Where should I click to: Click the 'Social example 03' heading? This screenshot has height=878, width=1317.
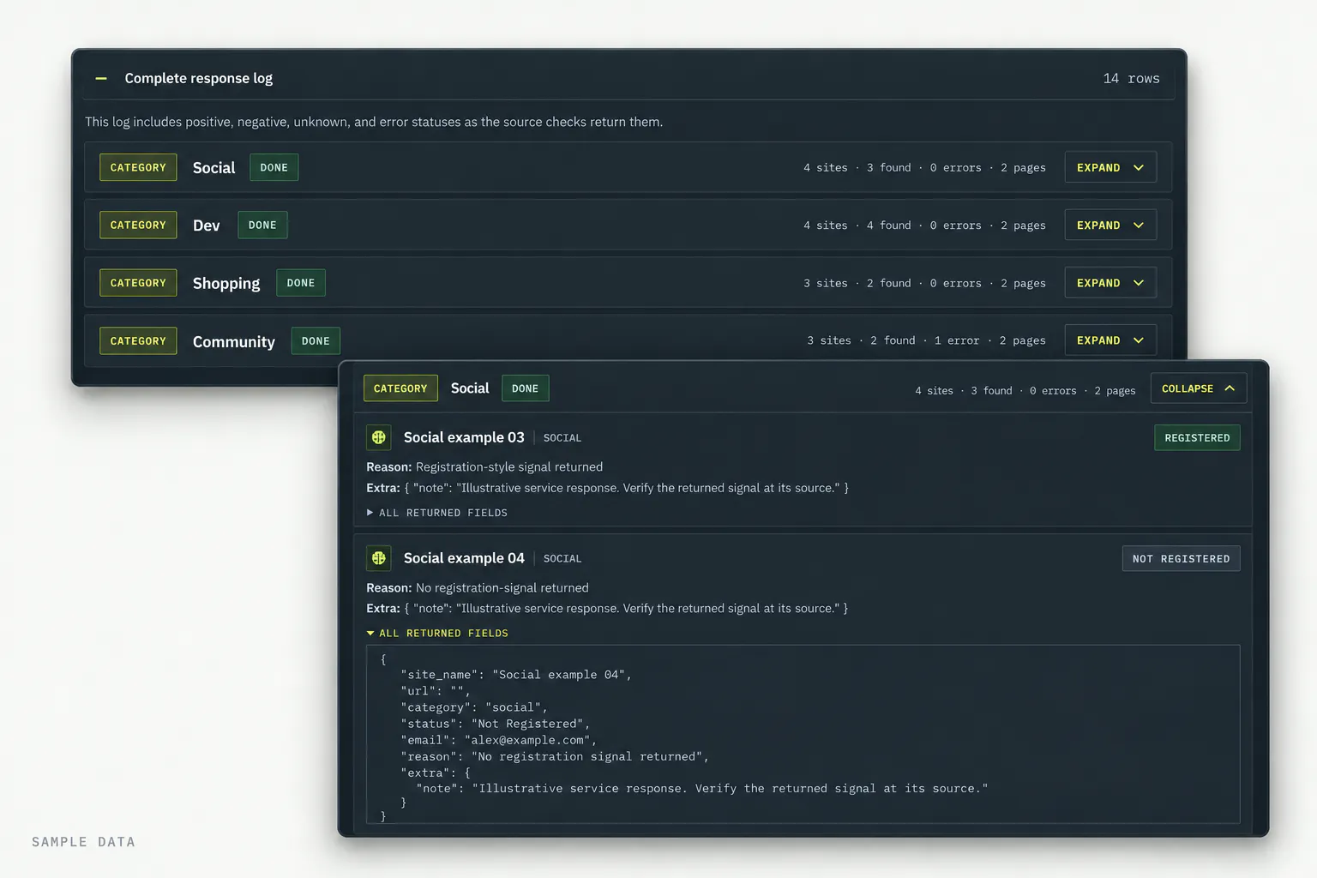pyautogui.click(x=464, y=437)
